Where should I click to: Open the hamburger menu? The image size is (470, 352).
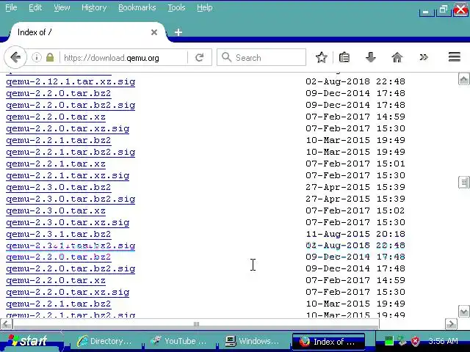(x=454, y=57)
